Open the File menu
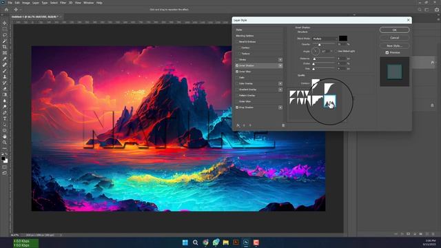This screenshot has height=248, width=441. [10, 3]
